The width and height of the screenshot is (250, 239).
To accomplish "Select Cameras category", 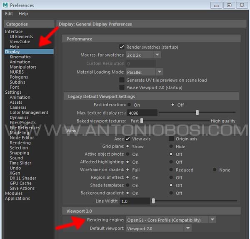I will click(x=18, y=107).
